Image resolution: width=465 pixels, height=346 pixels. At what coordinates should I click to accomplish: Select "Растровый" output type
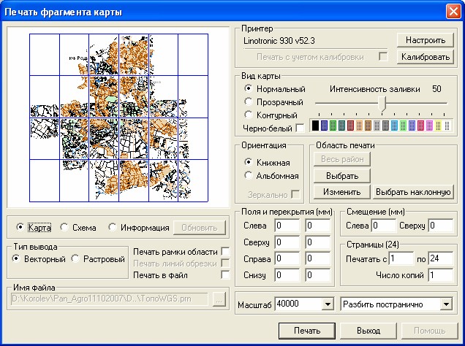click(77, 258)
